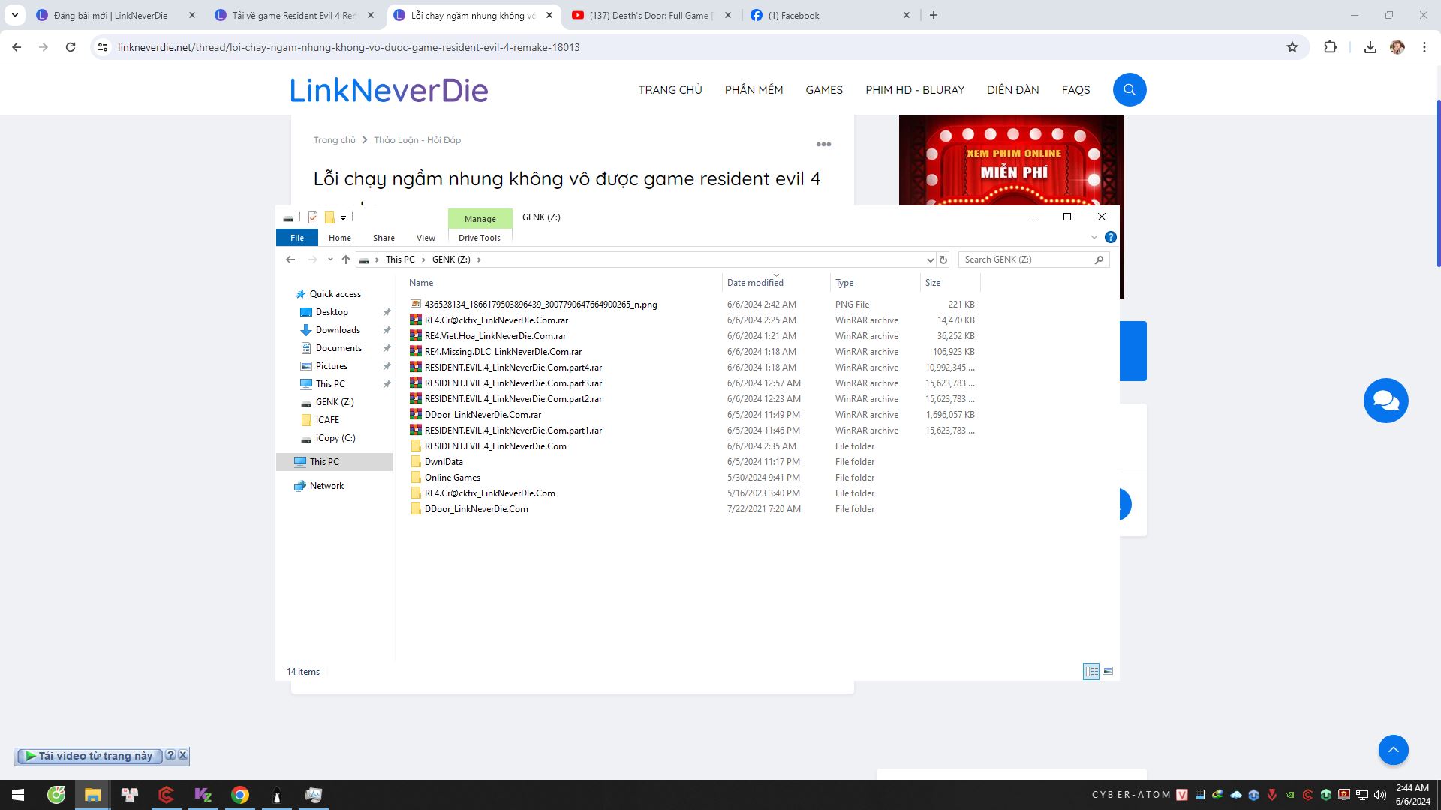Image resolution: width=1441 pixels, height=810 pixels.
Task: Click the scroll-to-top arrow button
Action: point(1393,750)
